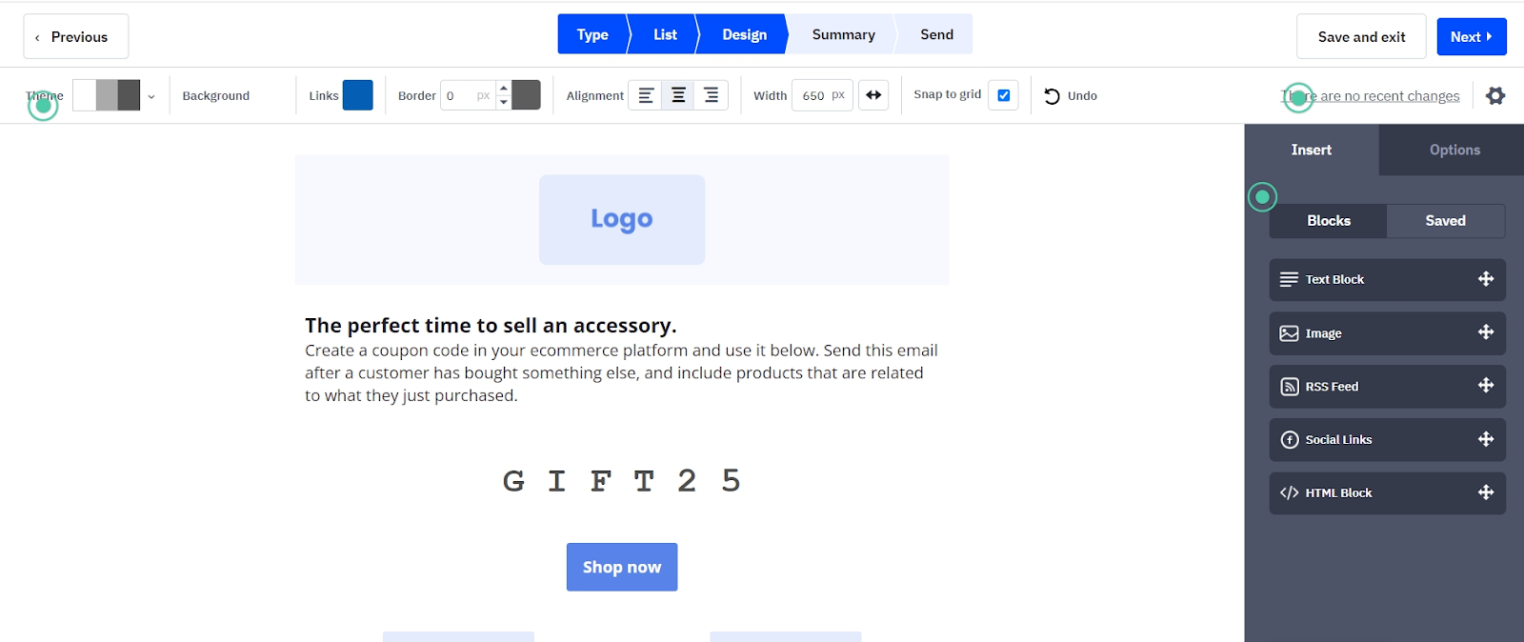The image size is (1524, 642).
Task: Click the Width input field
Action: click(822, 95)
